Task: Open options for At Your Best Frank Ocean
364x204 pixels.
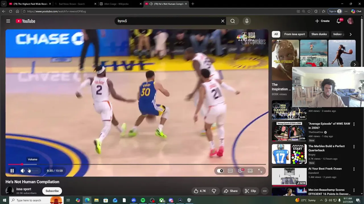Action: 354,169
